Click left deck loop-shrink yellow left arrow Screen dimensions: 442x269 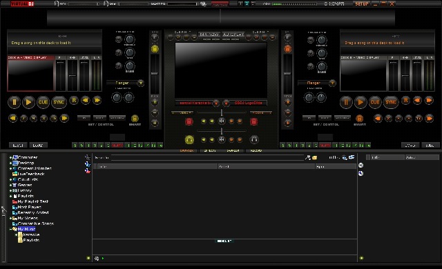pyautogui.click(x=12, y=118)
